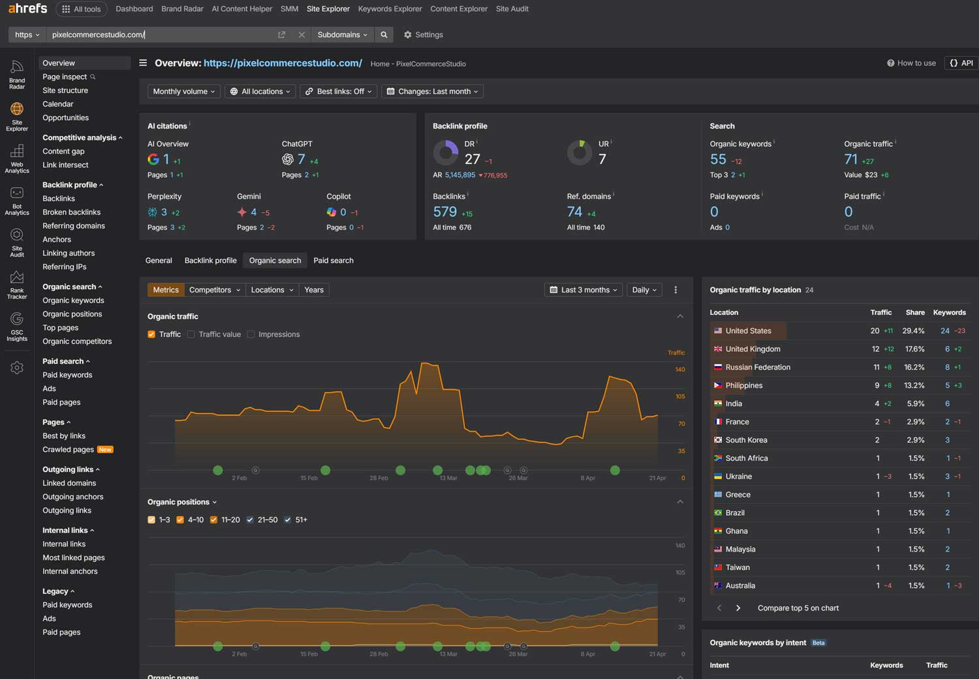Screen dimensions: 979x679
Task: Select the Web Analytics sidebar icon
Action: pyautogui.click(x=16, y=157)
